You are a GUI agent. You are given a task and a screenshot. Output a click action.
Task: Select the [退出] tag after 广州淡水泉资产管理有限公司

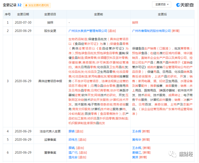(112, 31)
